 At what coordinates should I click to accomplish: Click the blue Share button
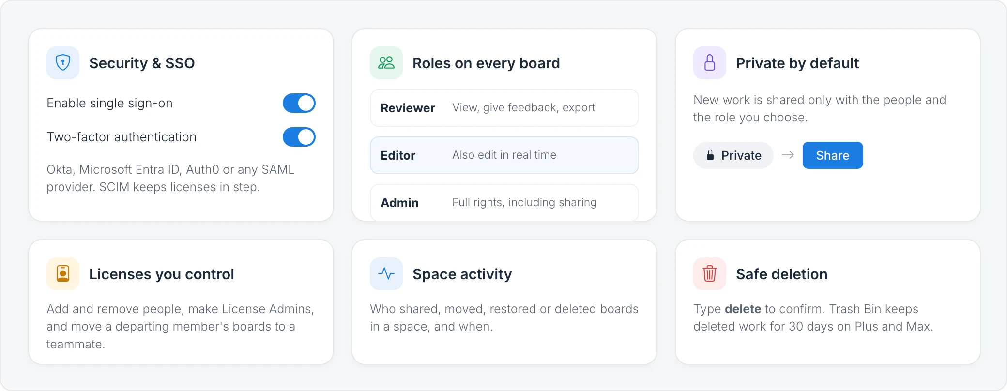pyautogui.click(x=833, y=155)
